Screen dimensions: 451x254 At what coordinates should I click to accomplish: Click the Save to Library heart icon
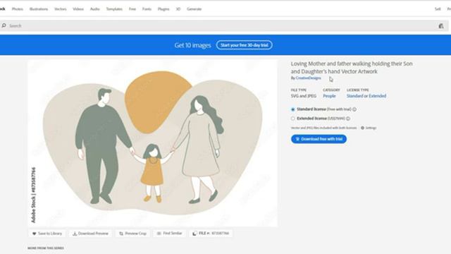coord(35,234)
